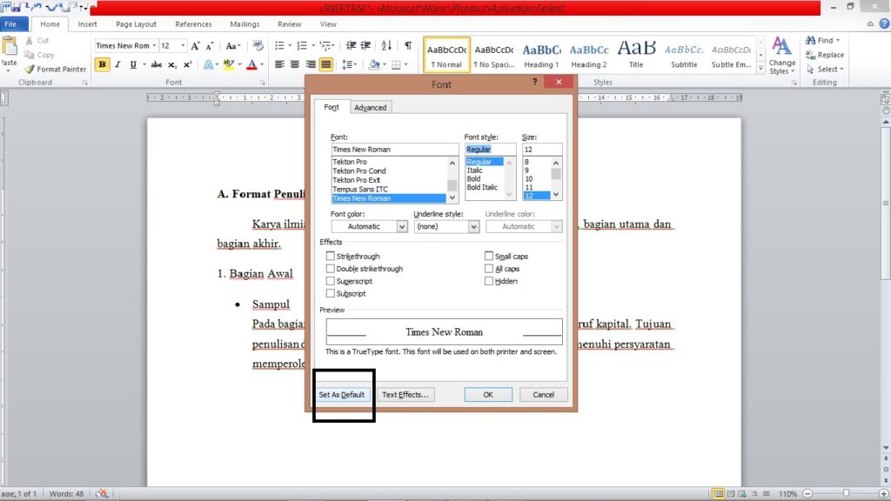The height and width of the screenshot is (501, 891).
Task: Click the Font name input field in dialog
Action: (x=394, y=150)
